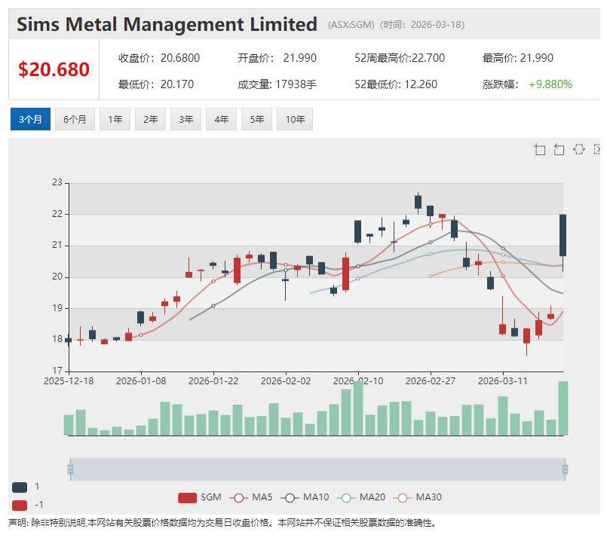Show the 10年 price history
The height and width of the screenshot is (544, 607).
tap(295, 119)
